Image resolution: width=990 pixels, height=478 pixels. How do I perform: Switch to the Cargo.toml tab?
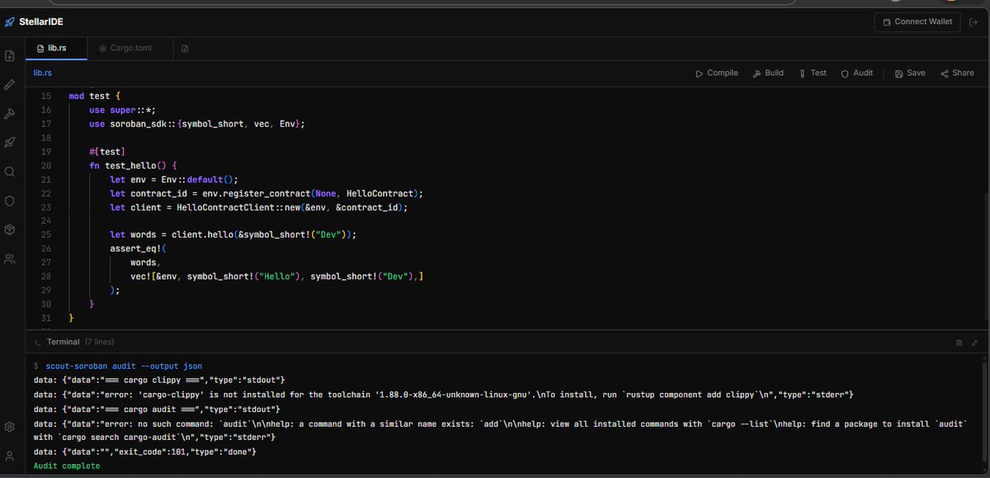pyautogui.click(x=129, y=49)
